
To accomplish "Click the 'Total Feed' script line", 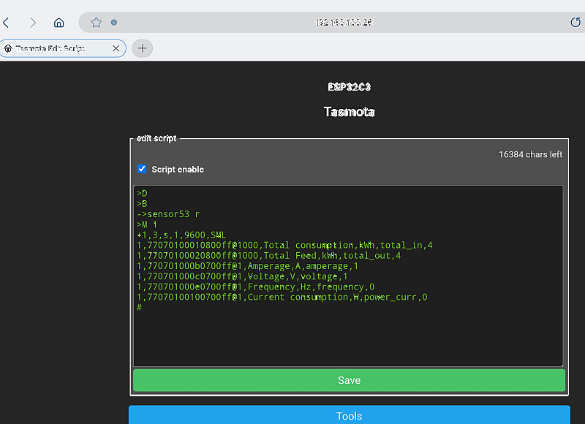I will (x=268, y=256).
